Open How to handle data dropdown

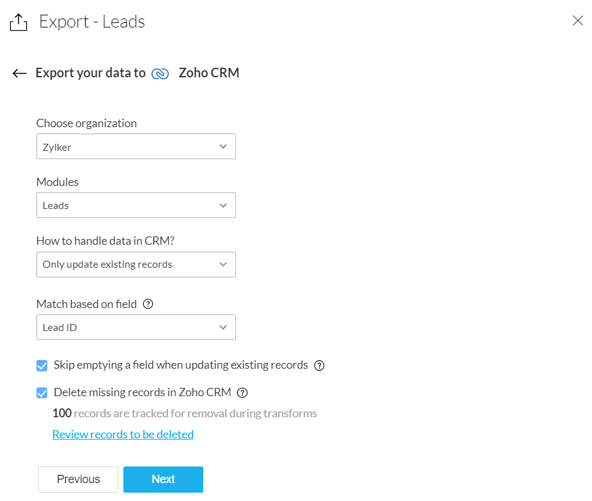[x=136, y=265]
